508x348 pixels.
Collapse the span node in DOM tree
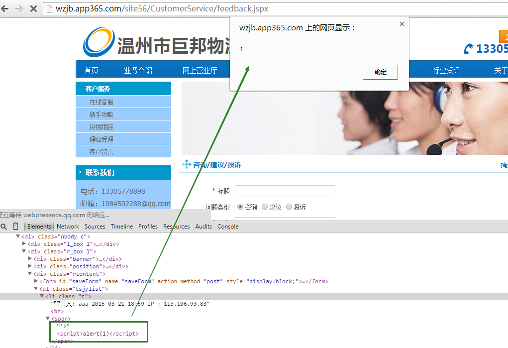48,318
